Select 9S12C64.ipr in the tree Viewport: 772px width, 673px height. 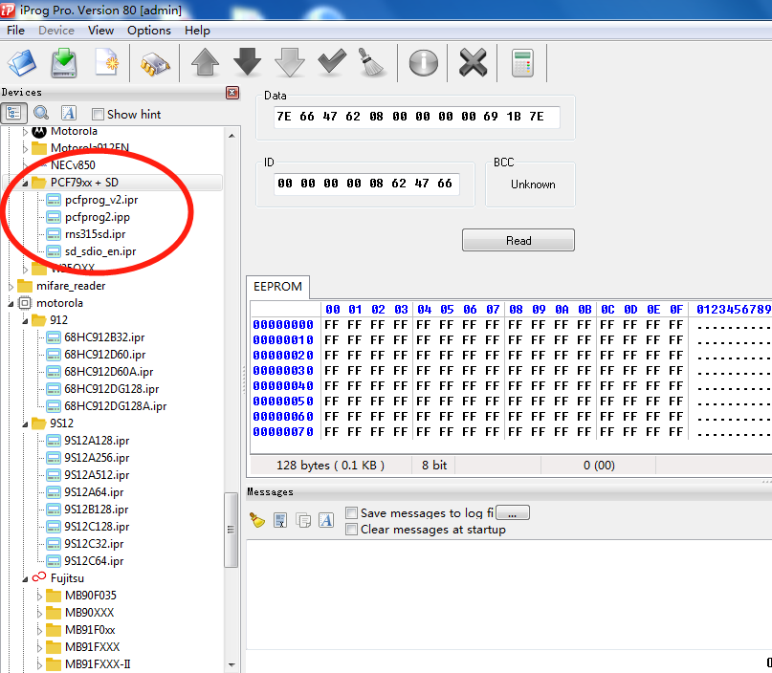click(94, 561)
